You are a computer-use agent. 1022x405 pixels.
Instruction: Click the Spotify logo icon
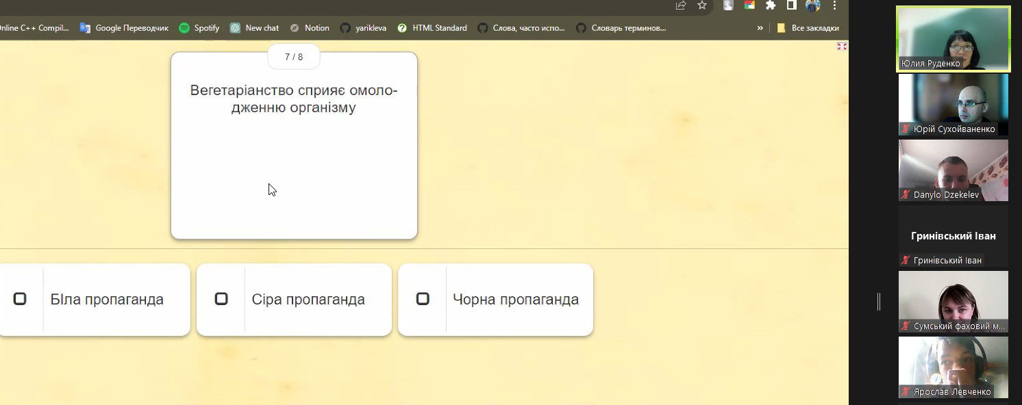[x=184, y=28]
